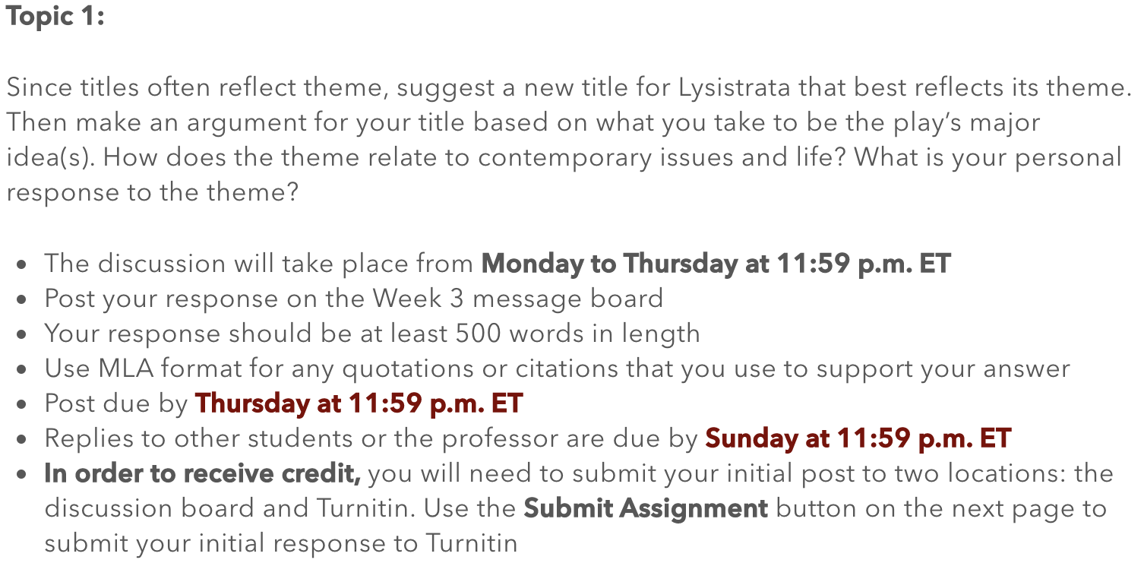Click the 'response to the theme?' line

[x=153, y=193]
